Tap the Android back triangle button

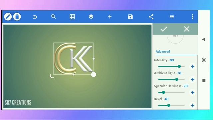pos(203,39)
